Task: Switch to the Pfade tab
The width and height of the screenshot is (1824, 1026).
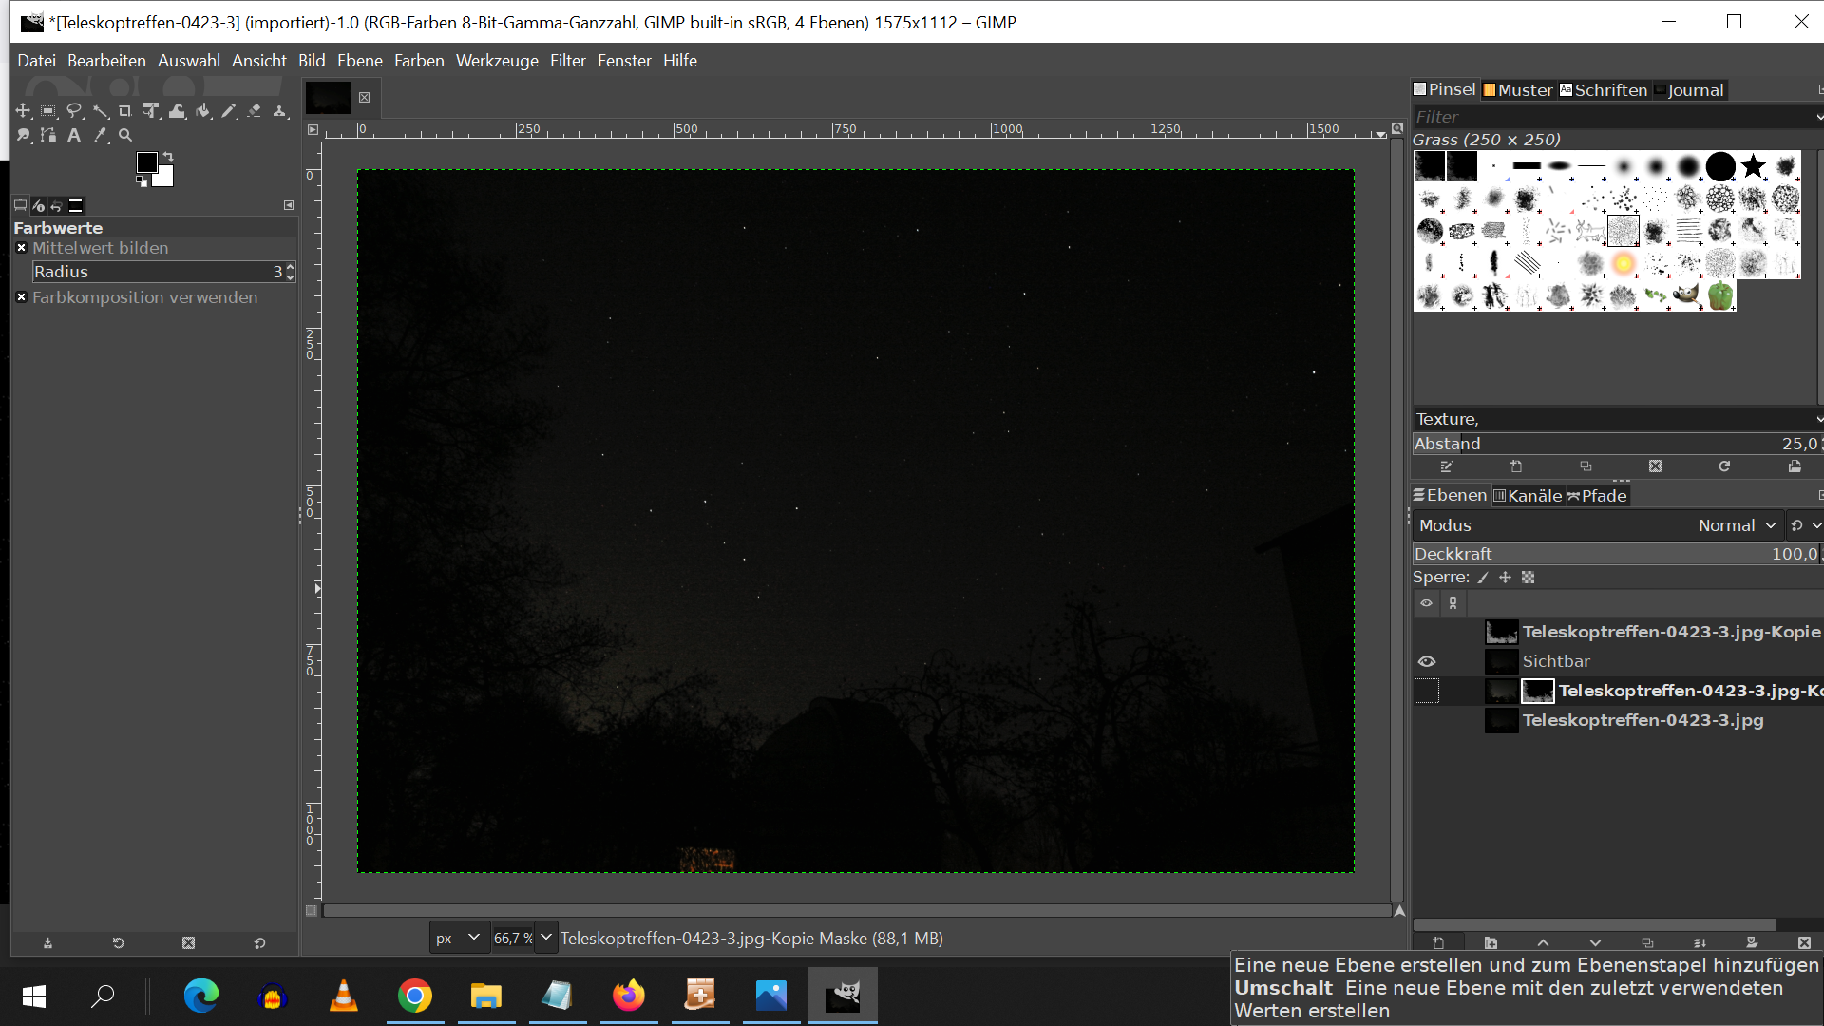Action: [1598, 496]
